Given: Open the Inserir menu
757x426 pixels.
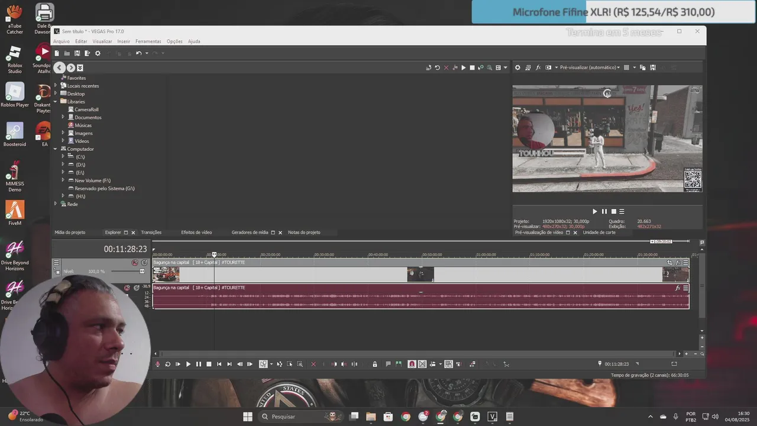Looking at the screenshot, I should [x=124, y=41].
